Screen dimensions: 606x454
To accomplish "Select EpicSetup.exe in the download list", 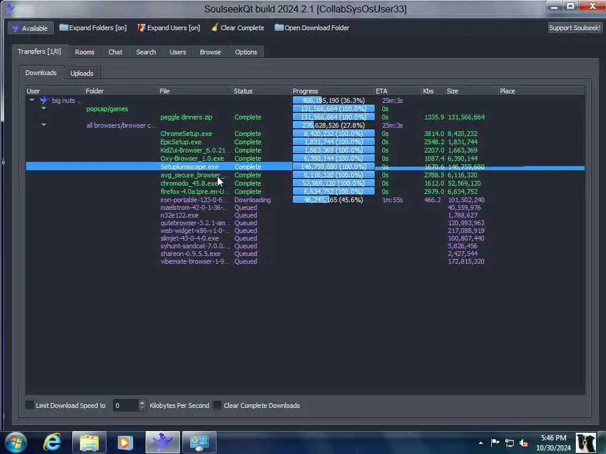I will click(x=305, y=142).
